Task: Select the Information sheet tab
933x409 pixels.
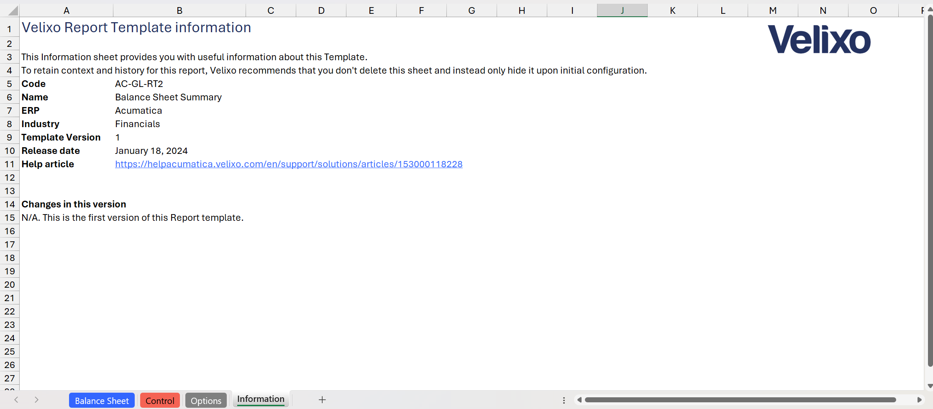Action: coord(261,399)
